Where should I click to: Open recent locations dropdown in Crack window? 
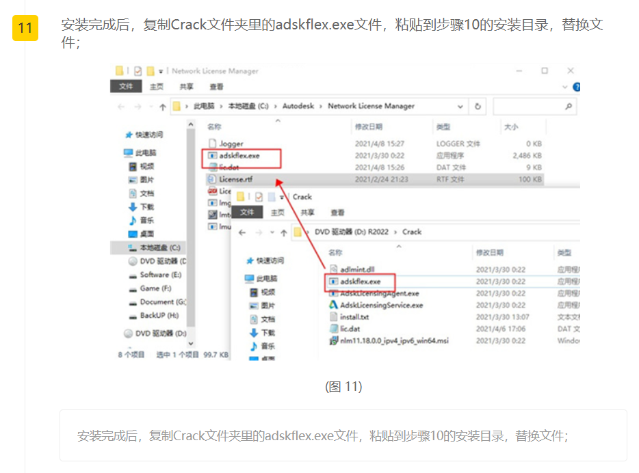(273, 232)
